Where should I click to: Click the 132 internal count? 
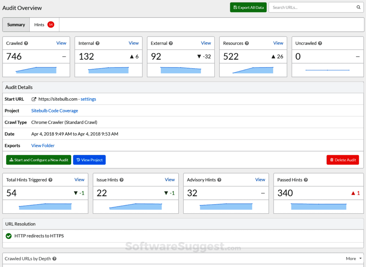click(x=86, y=56)
